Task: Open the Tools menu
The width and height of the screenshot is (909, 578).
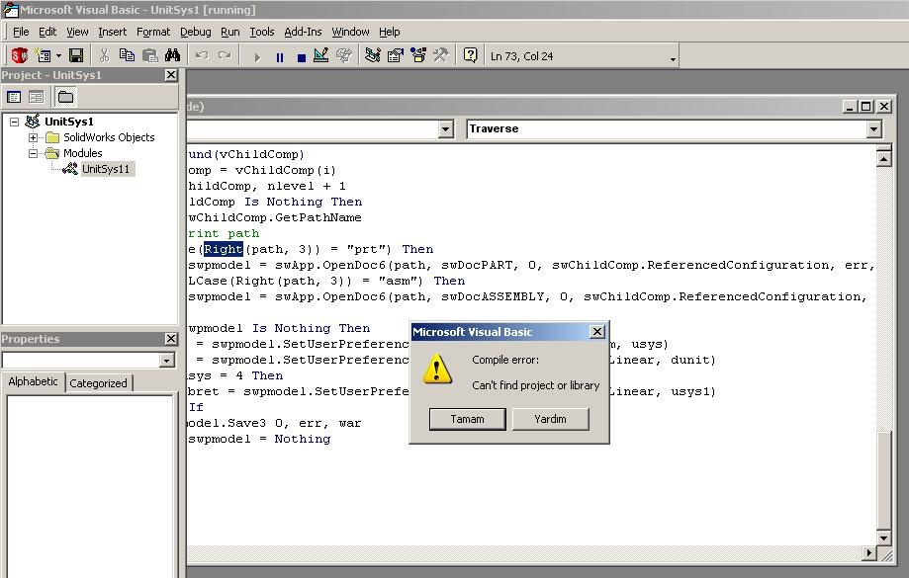Action: [262, 32]
